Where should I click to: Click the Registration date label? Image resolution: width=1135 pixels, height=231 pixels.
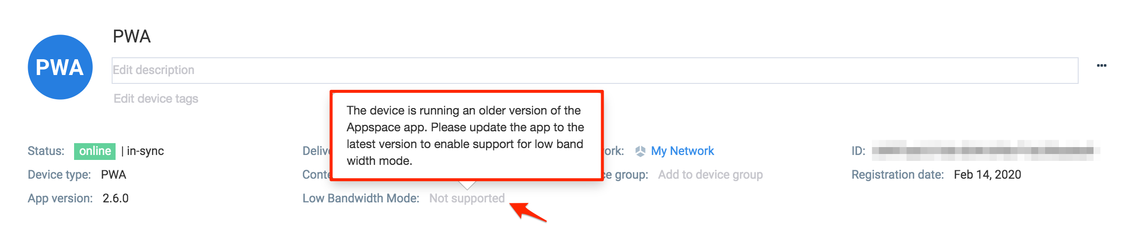coord(897,175)
